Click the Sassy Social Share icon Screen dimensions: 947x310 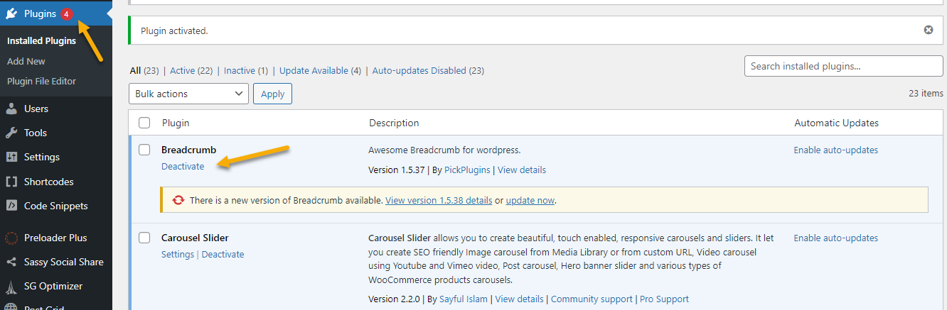11,262
